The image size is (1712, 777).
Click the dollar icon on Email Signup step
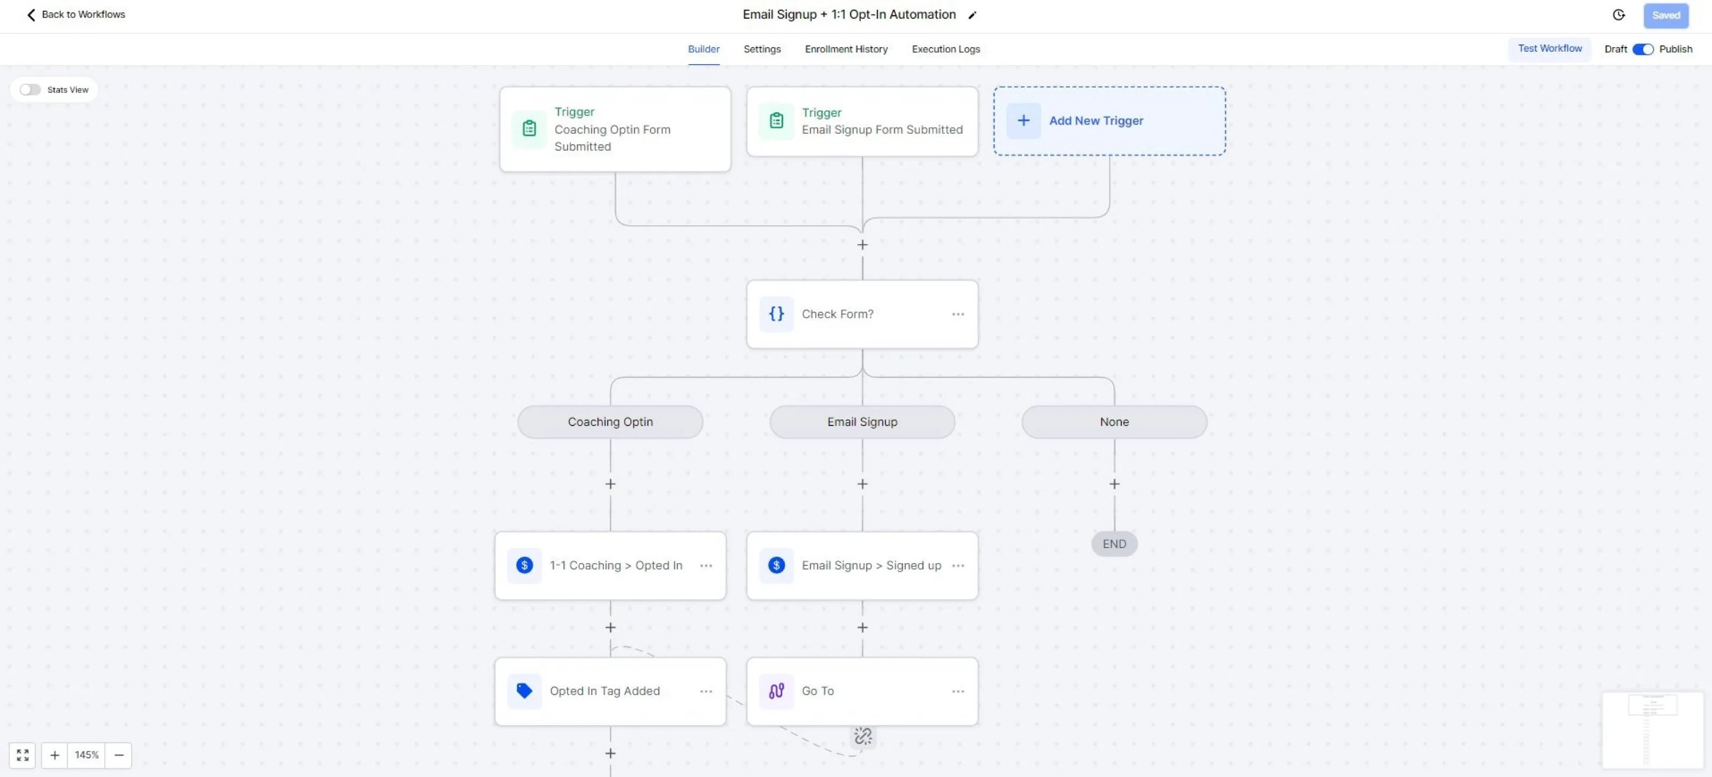click(776, 566)
